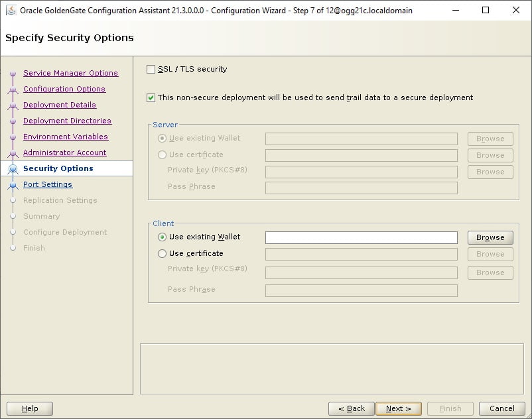Click the Security Options current step icon
The height and width of the screenshot is (419, 532).
coord(13,168)
